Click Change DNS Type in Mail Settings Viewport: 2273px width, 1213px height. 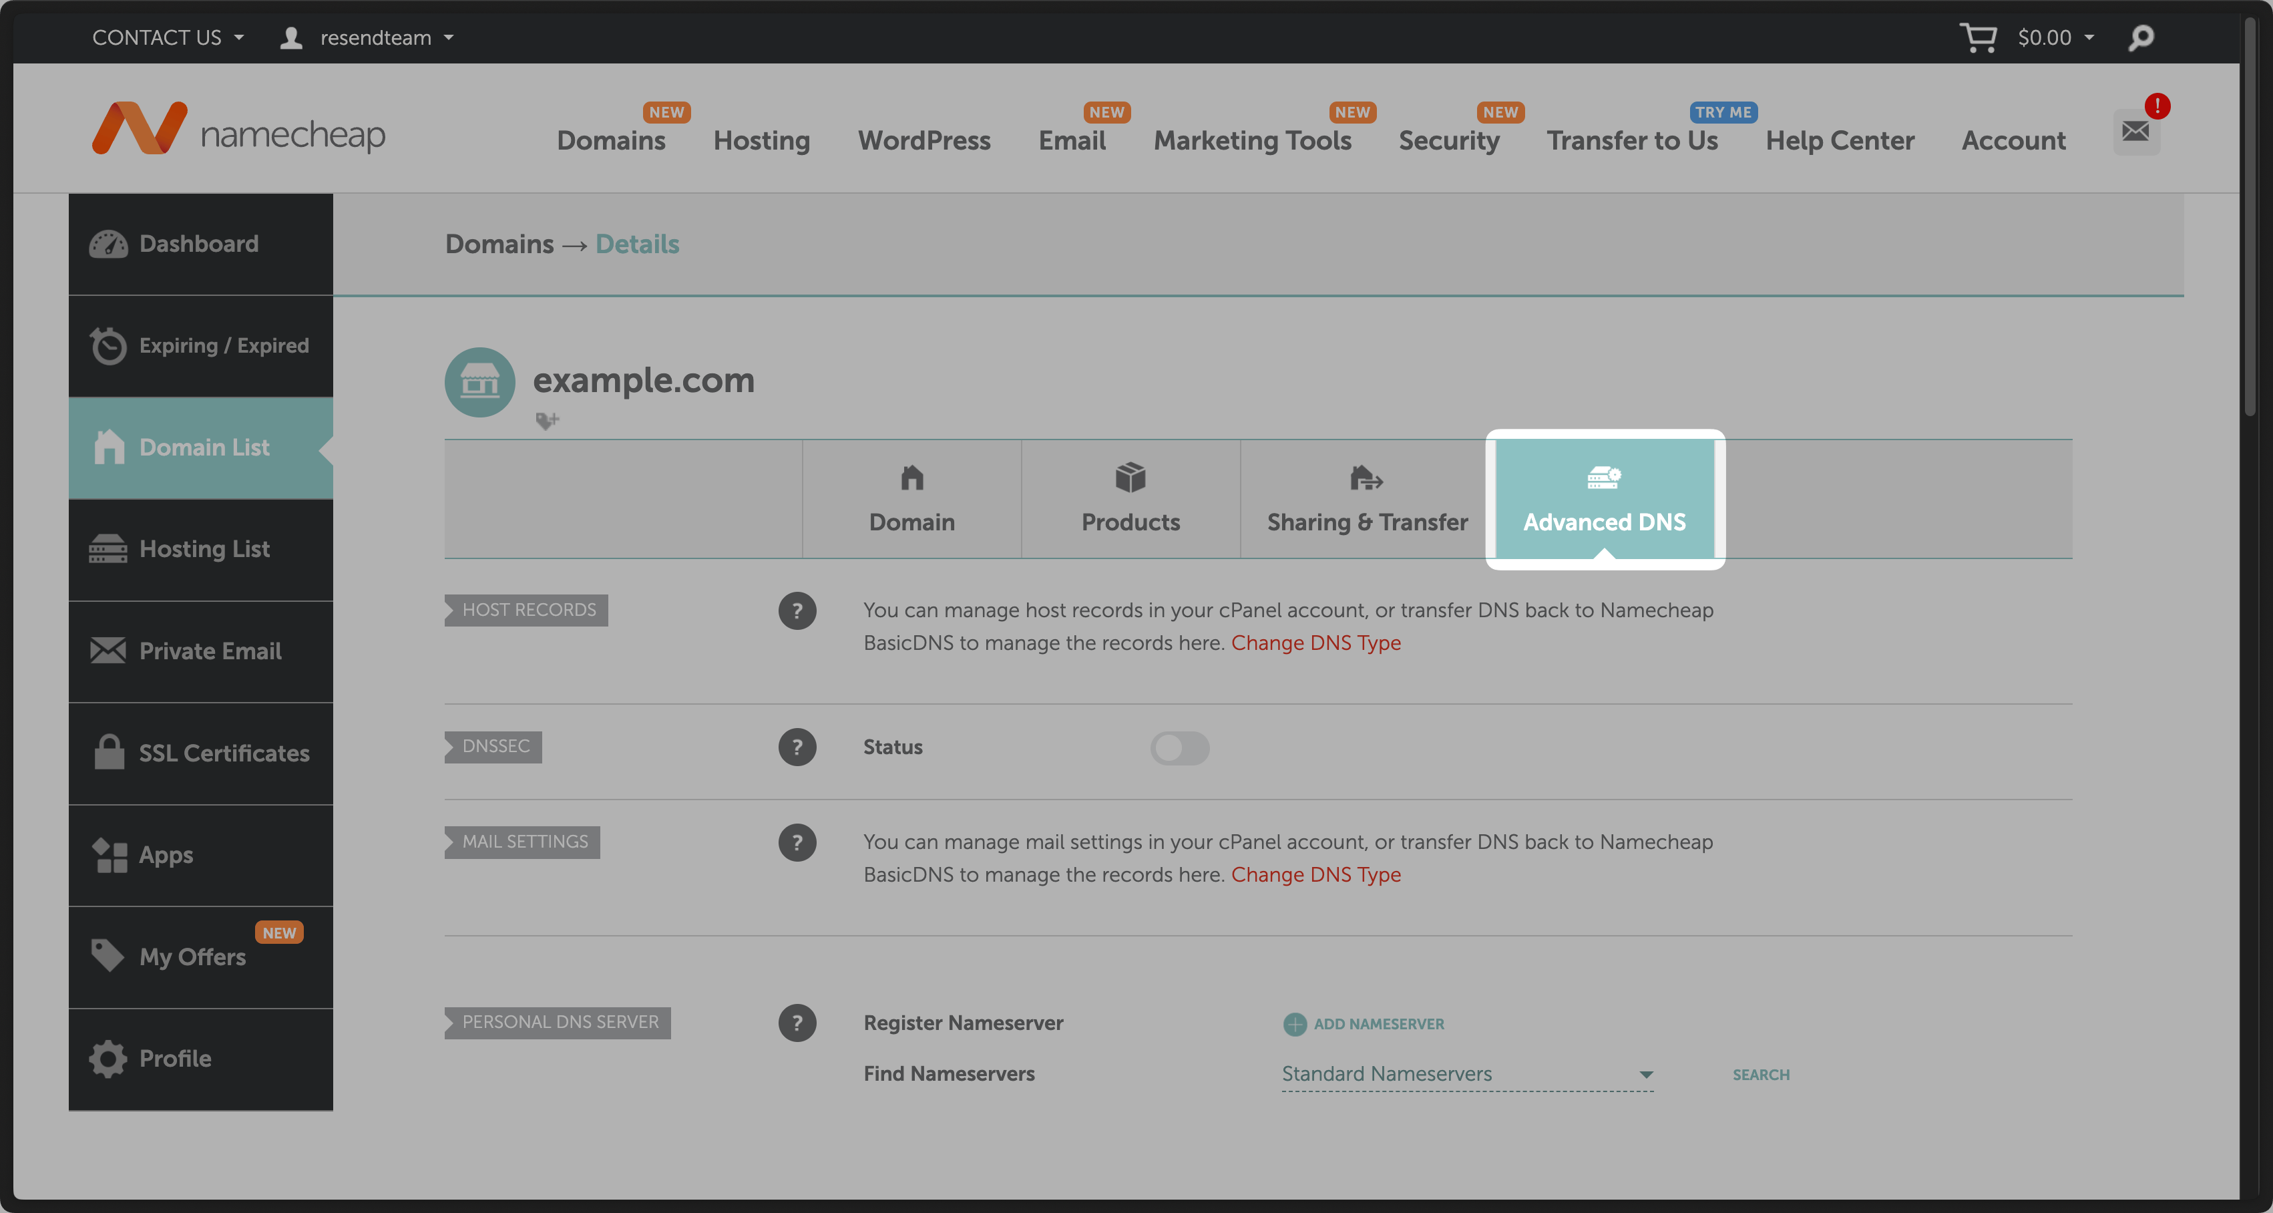(1315, 875)
